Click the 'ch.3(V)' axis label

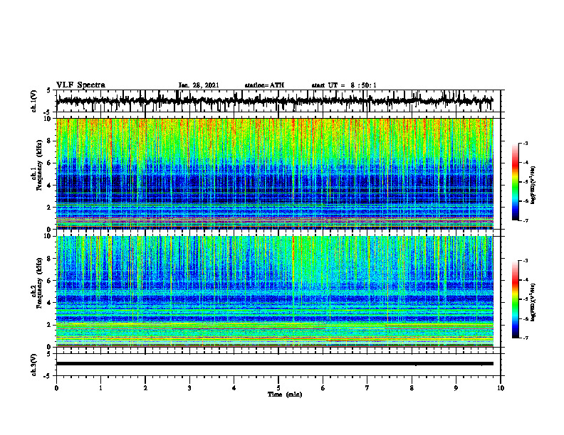click(34, 365)
